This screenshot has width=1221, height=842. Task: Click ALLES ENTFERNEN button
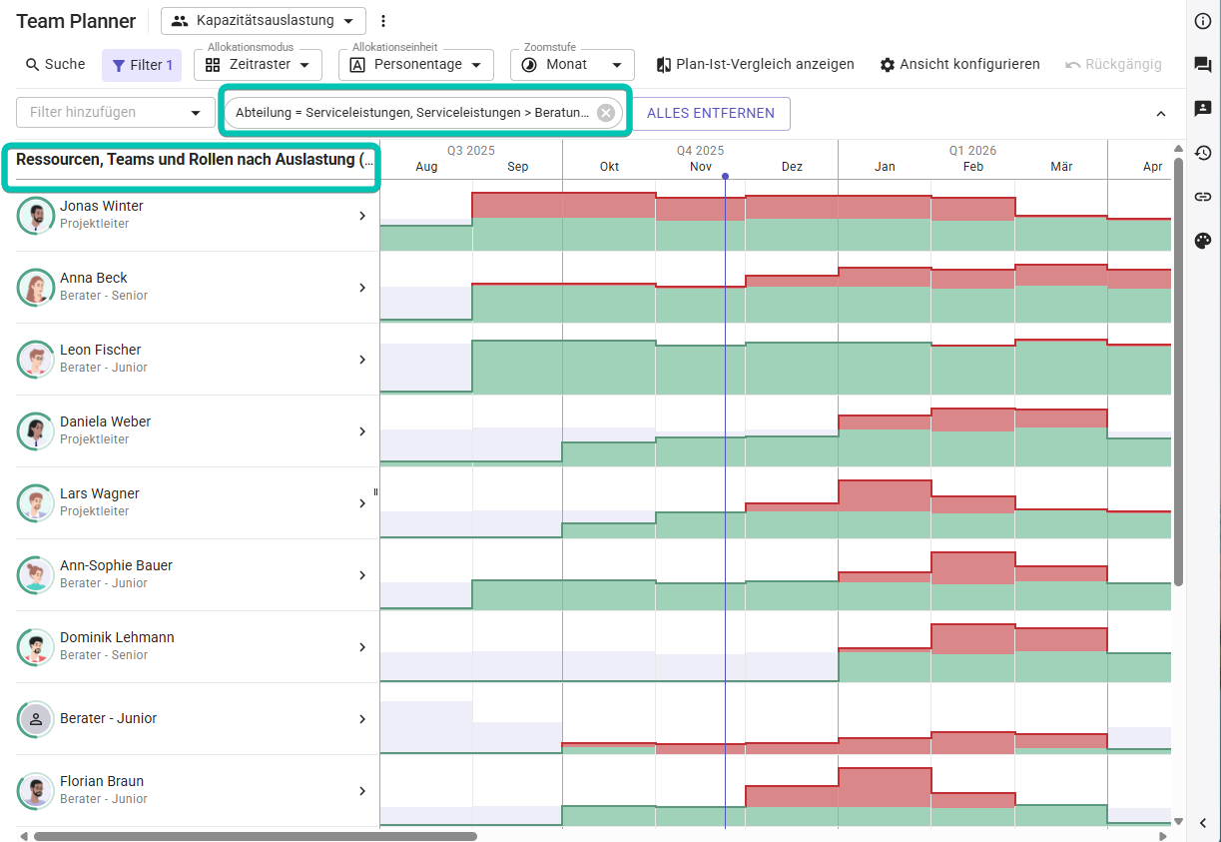point(710,113)
